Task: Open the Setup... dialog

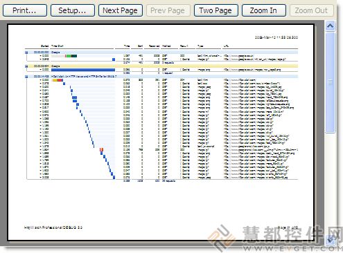Action: tap(73, 10)
